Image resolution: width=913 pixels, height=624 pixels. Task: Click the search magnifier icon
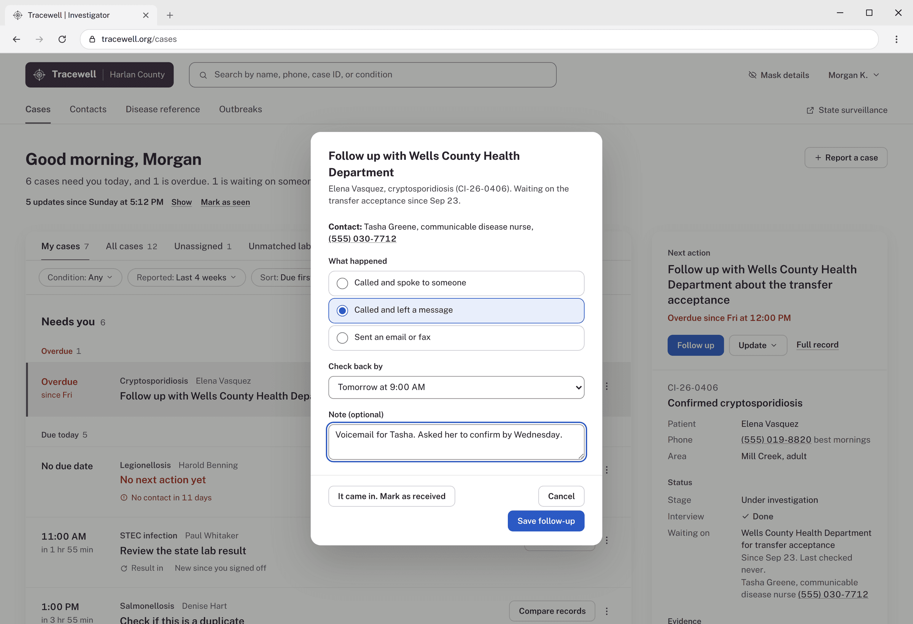point(203,75)
